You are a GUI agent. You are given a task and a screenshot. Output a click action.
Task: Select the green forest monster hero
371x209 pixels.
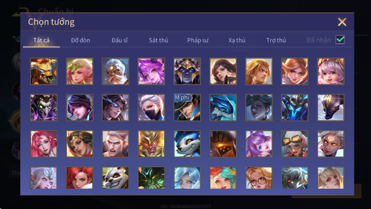coord(151,178)
